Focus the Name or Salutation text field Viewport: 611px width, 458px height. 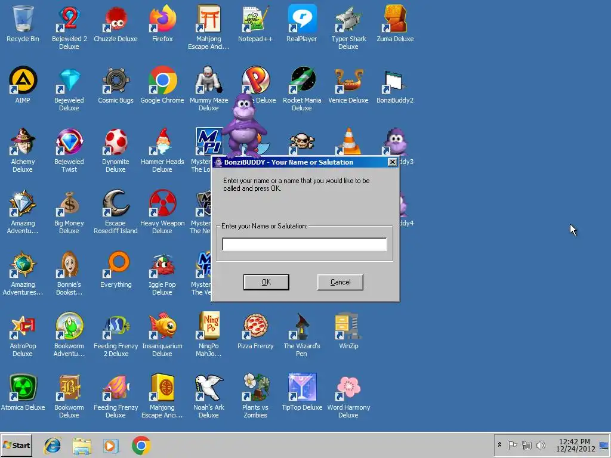point(304,244)
